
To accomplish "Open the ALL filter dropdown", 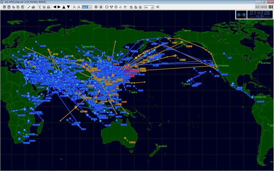I will click(x=153, y=7).
